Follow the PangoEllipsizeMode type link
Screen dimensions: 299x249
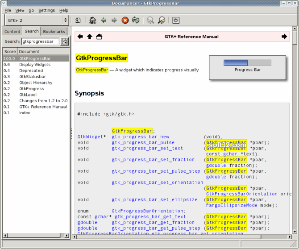point(232,205)
